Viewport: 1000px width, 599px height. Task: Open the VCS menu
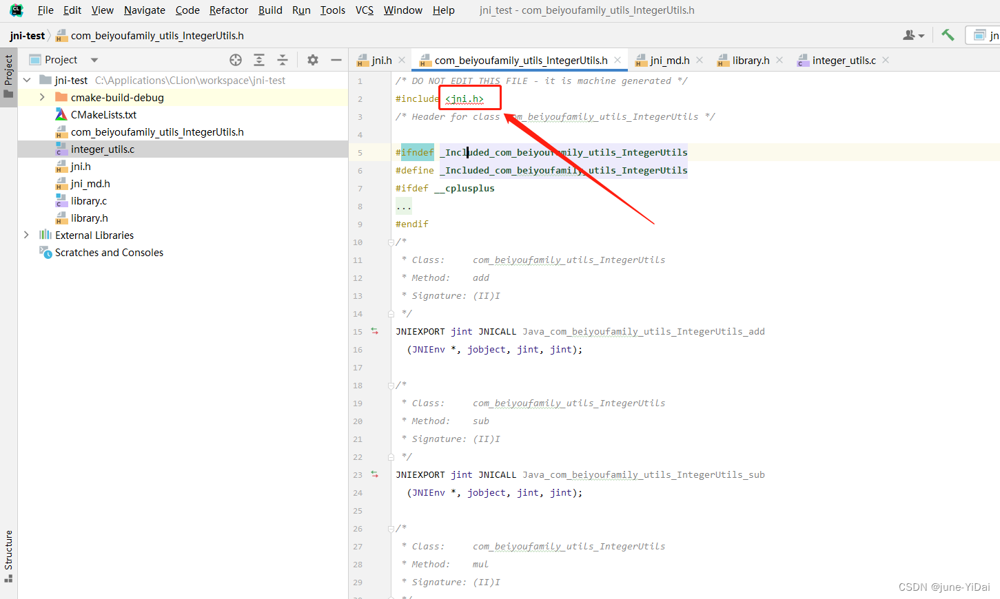pyautogui.click(x=365, y=10)
